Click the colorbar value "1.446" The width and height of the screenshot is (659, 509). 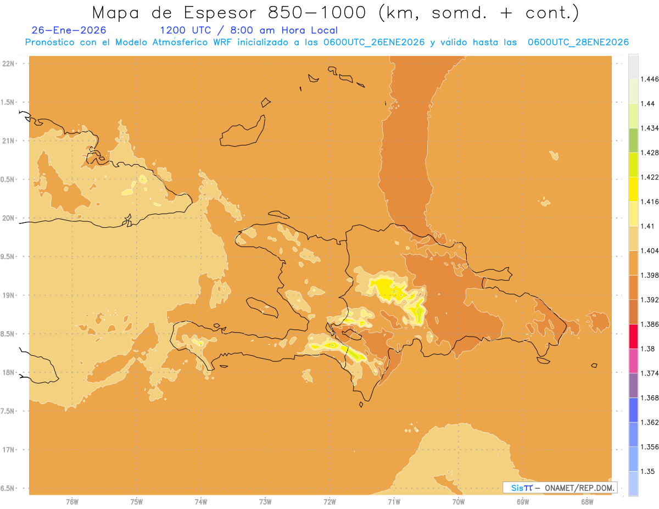pyautogui.click(x=651, y=79)
